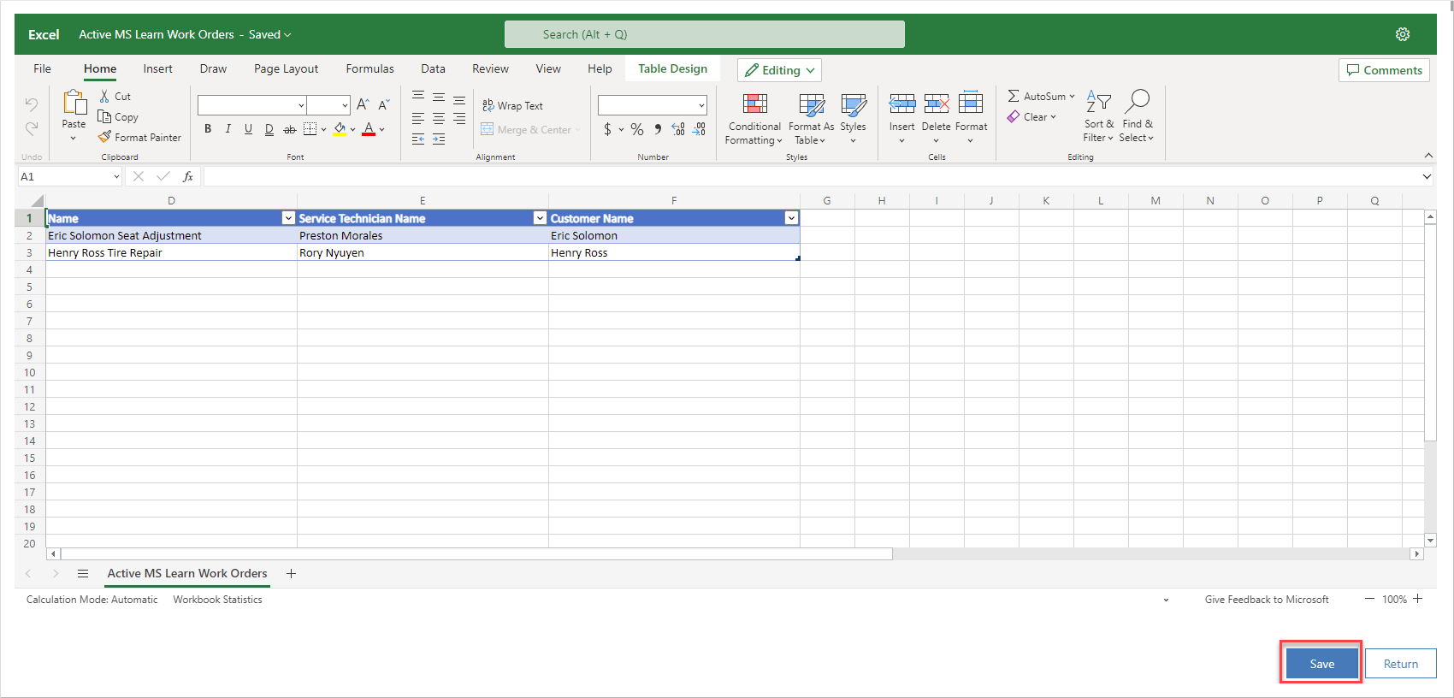
Task: Click AutoSum sigma button
Action: tap(1040, 96)
